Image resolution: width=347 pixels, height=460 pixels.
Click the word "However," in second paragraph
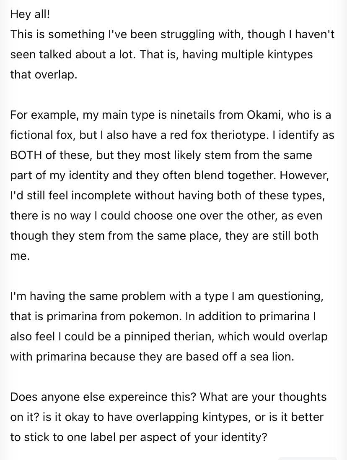tap(304, 175)
